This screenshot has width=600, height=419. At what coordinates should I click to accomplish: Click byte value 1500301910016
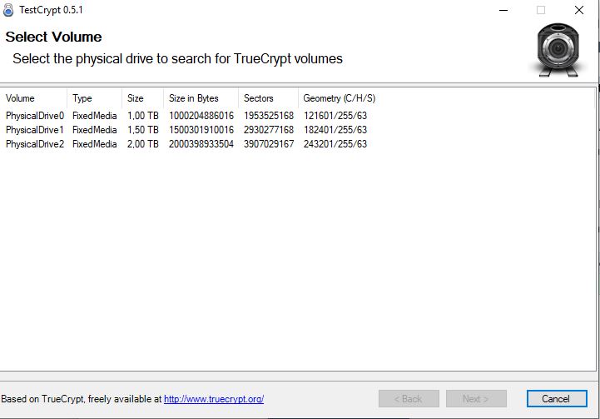tap(201, 130)
